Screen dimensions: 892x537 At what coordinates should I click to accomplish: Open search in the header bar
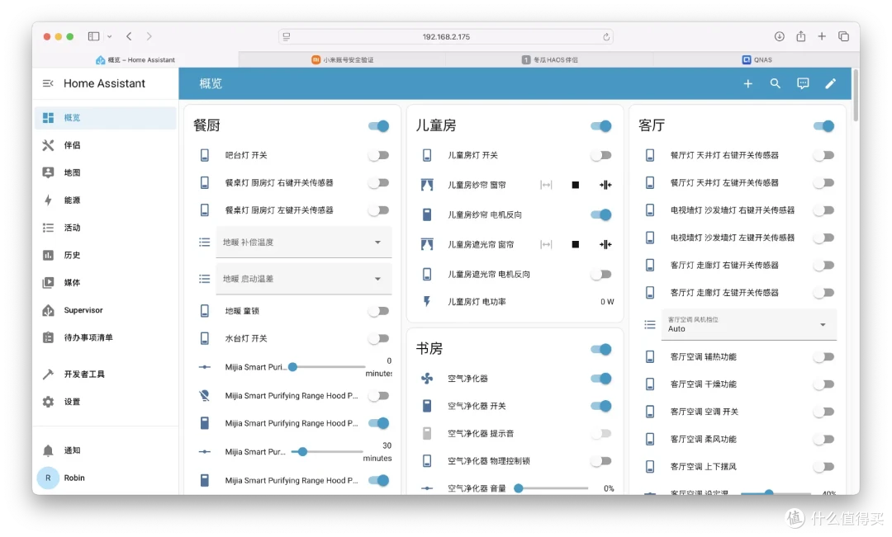775,83
